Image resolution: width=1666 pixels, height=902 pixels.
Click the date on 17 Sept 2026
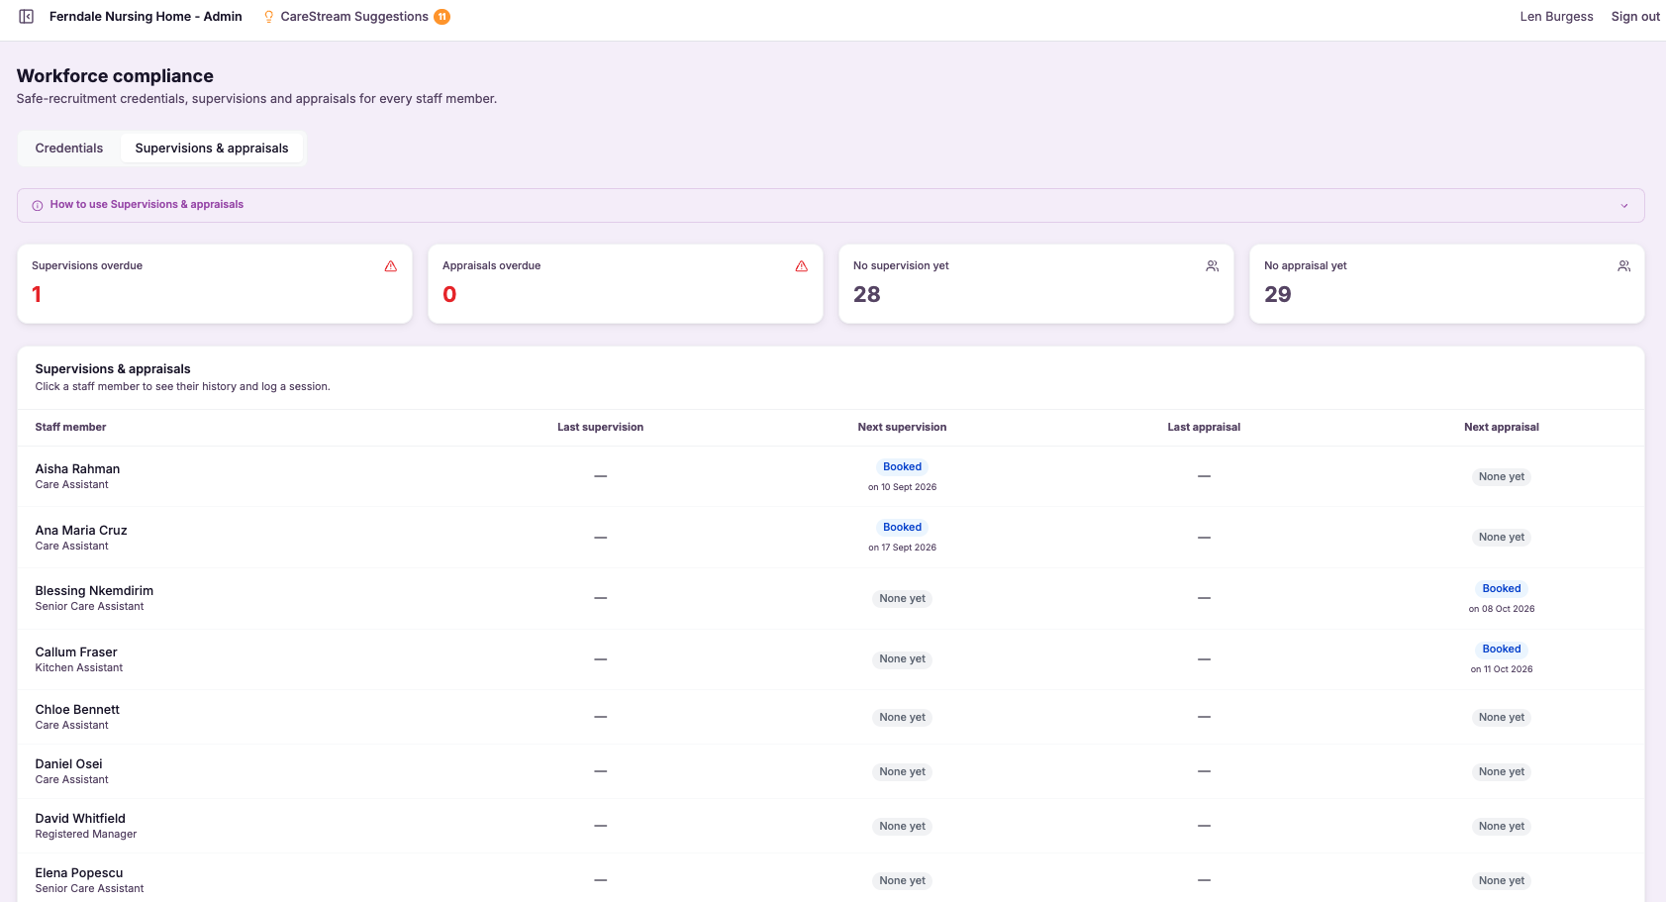(902, 548)
